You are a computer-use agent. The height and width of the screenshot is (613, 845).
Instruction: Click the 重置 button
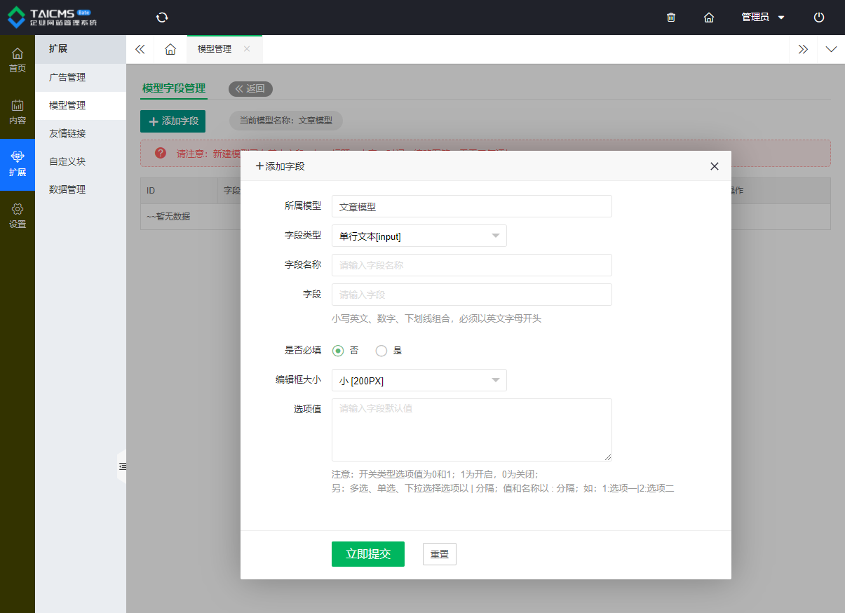440,554
